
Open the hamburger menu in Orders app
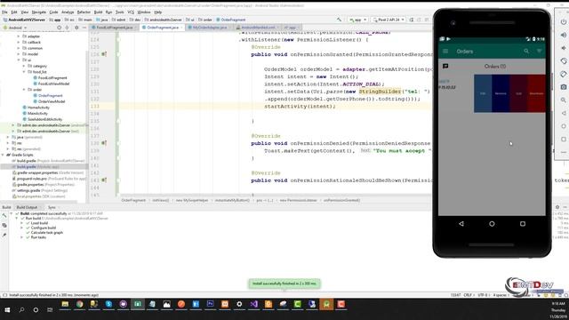pyautogui.click(x=445, y=52)
